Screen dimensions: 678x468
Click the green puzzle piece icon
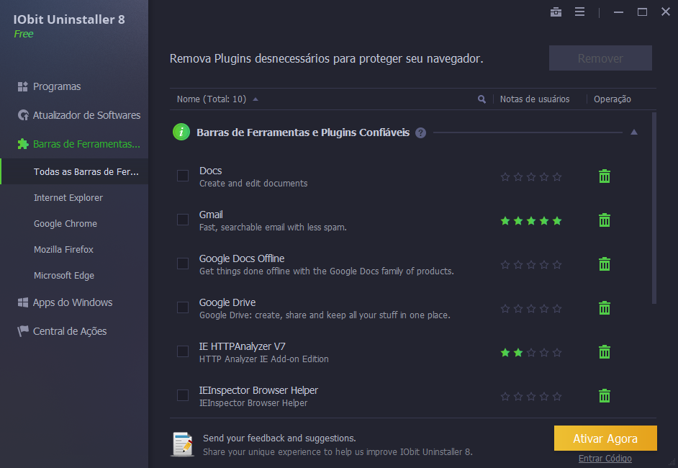[23, 144]
